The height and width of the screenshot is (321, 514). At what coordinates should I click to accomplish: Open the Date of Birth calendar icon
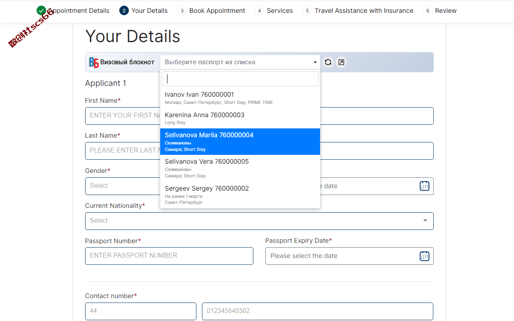point(424,186)
